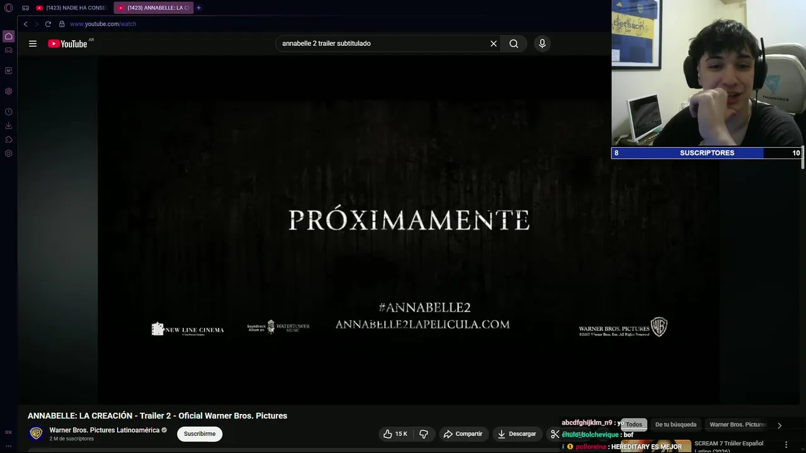Click the Descargar download button
The width and height of the screenshot is (806, 453).
[516, 434]
